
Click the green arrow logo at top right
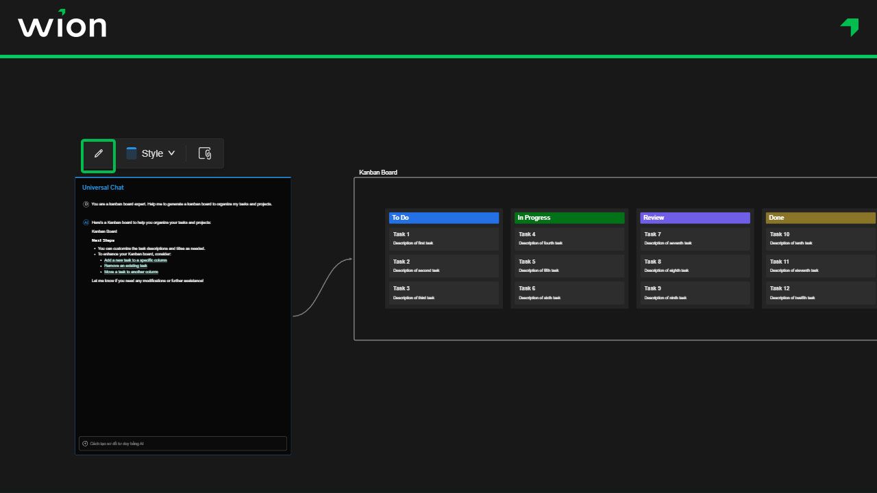pos(850,27)
